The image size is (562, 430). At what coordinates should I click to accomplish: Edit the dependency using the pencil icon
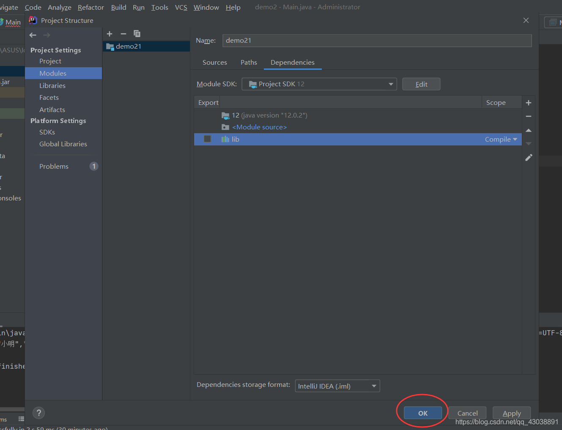[529, 158]
